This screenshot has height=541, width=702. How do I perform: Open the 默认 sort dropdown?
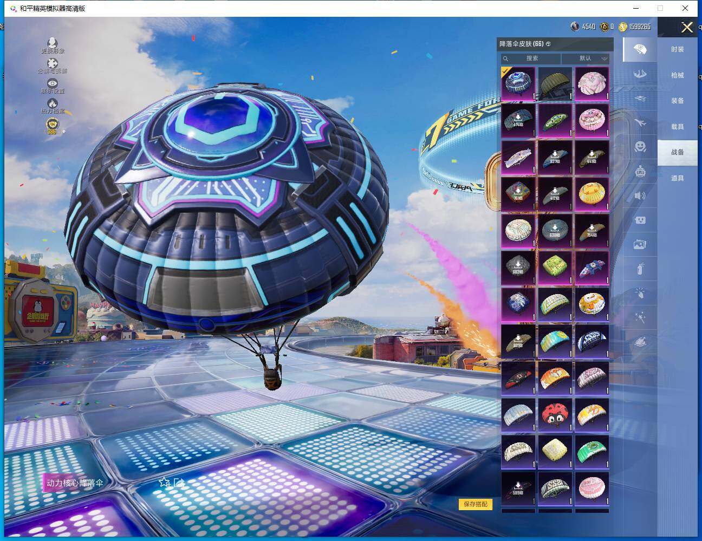[586, 58]
